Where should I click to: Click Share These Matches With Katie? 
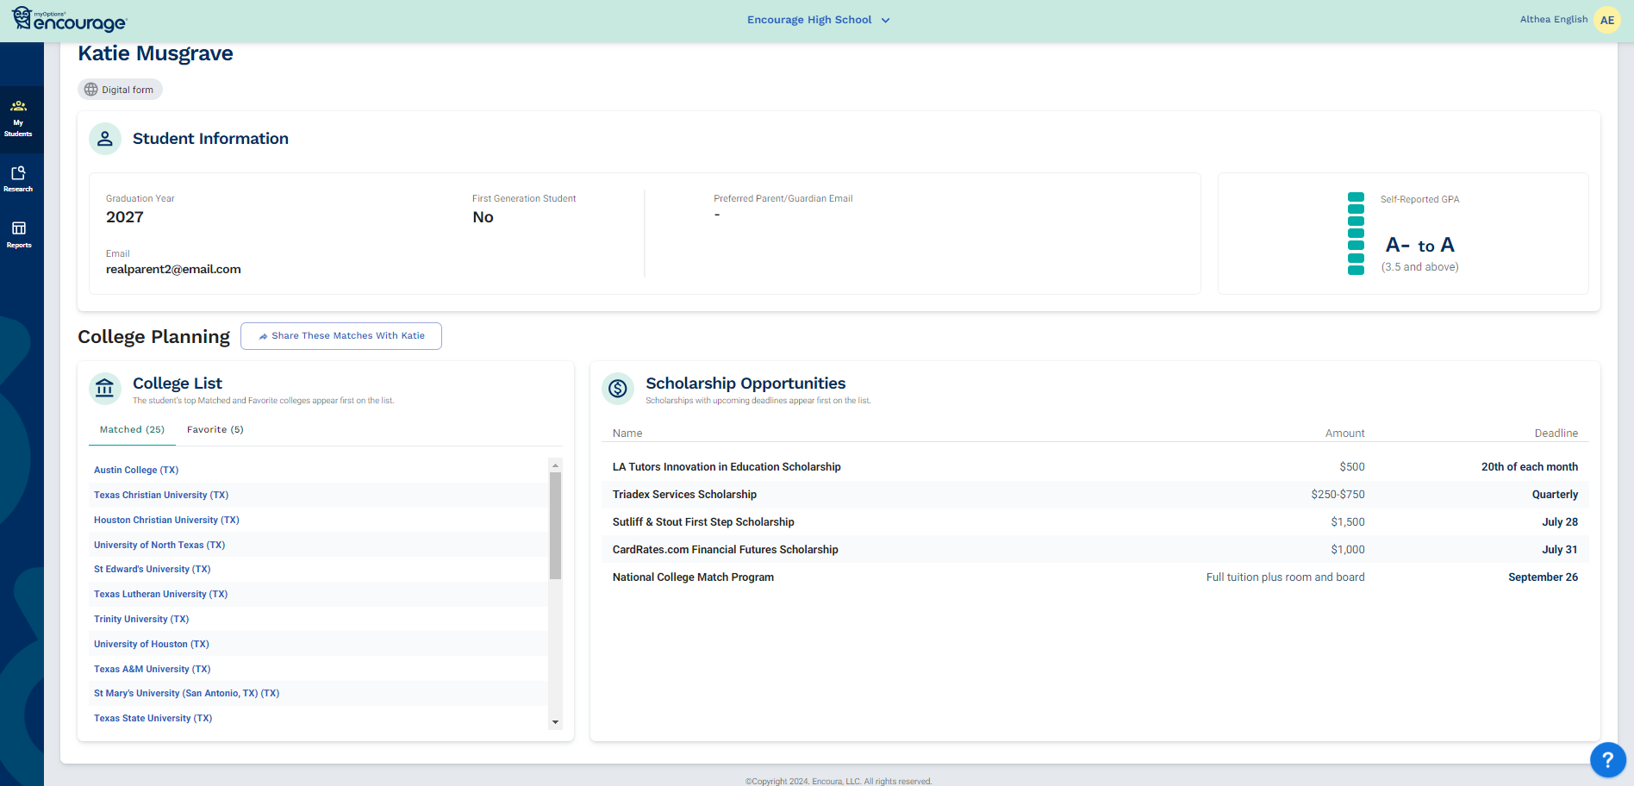click(x=341, y=336)
